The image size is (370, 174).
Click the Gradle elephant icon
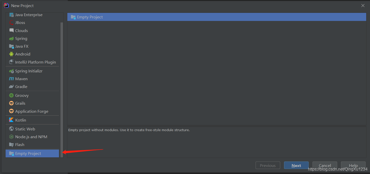11,87
